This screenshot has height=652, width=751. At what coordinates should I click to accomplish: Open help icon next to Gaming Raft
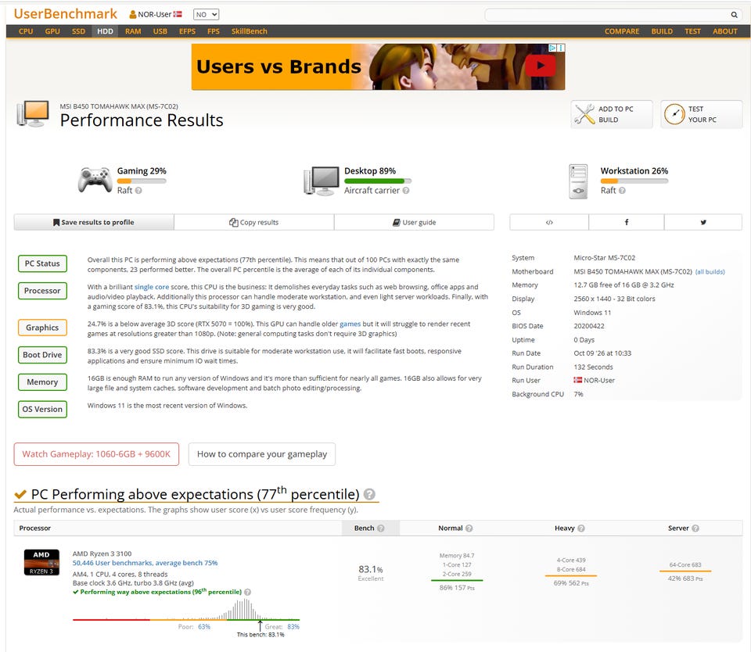(138, 191)
